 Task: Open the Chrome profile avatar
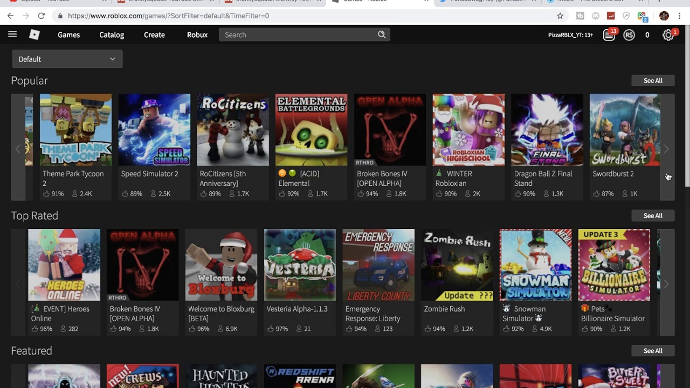(664, 16)
